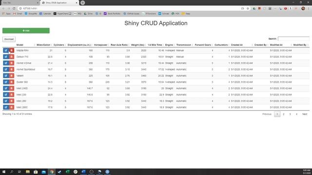Open the Gmail bookmark
Image resolution: width=312 pixels, height=175 pixels.
click(18, 14)
